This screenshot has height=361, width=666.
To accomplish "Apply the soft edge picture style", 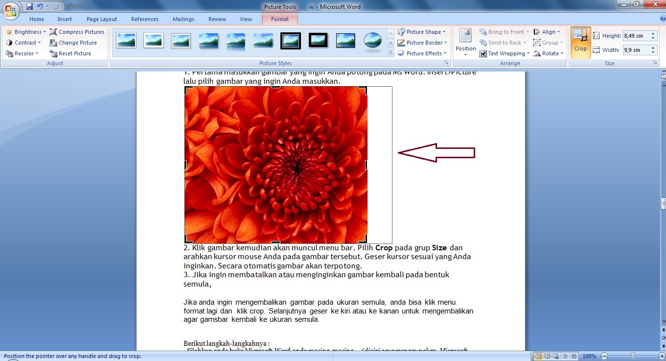I will point(263,41).
